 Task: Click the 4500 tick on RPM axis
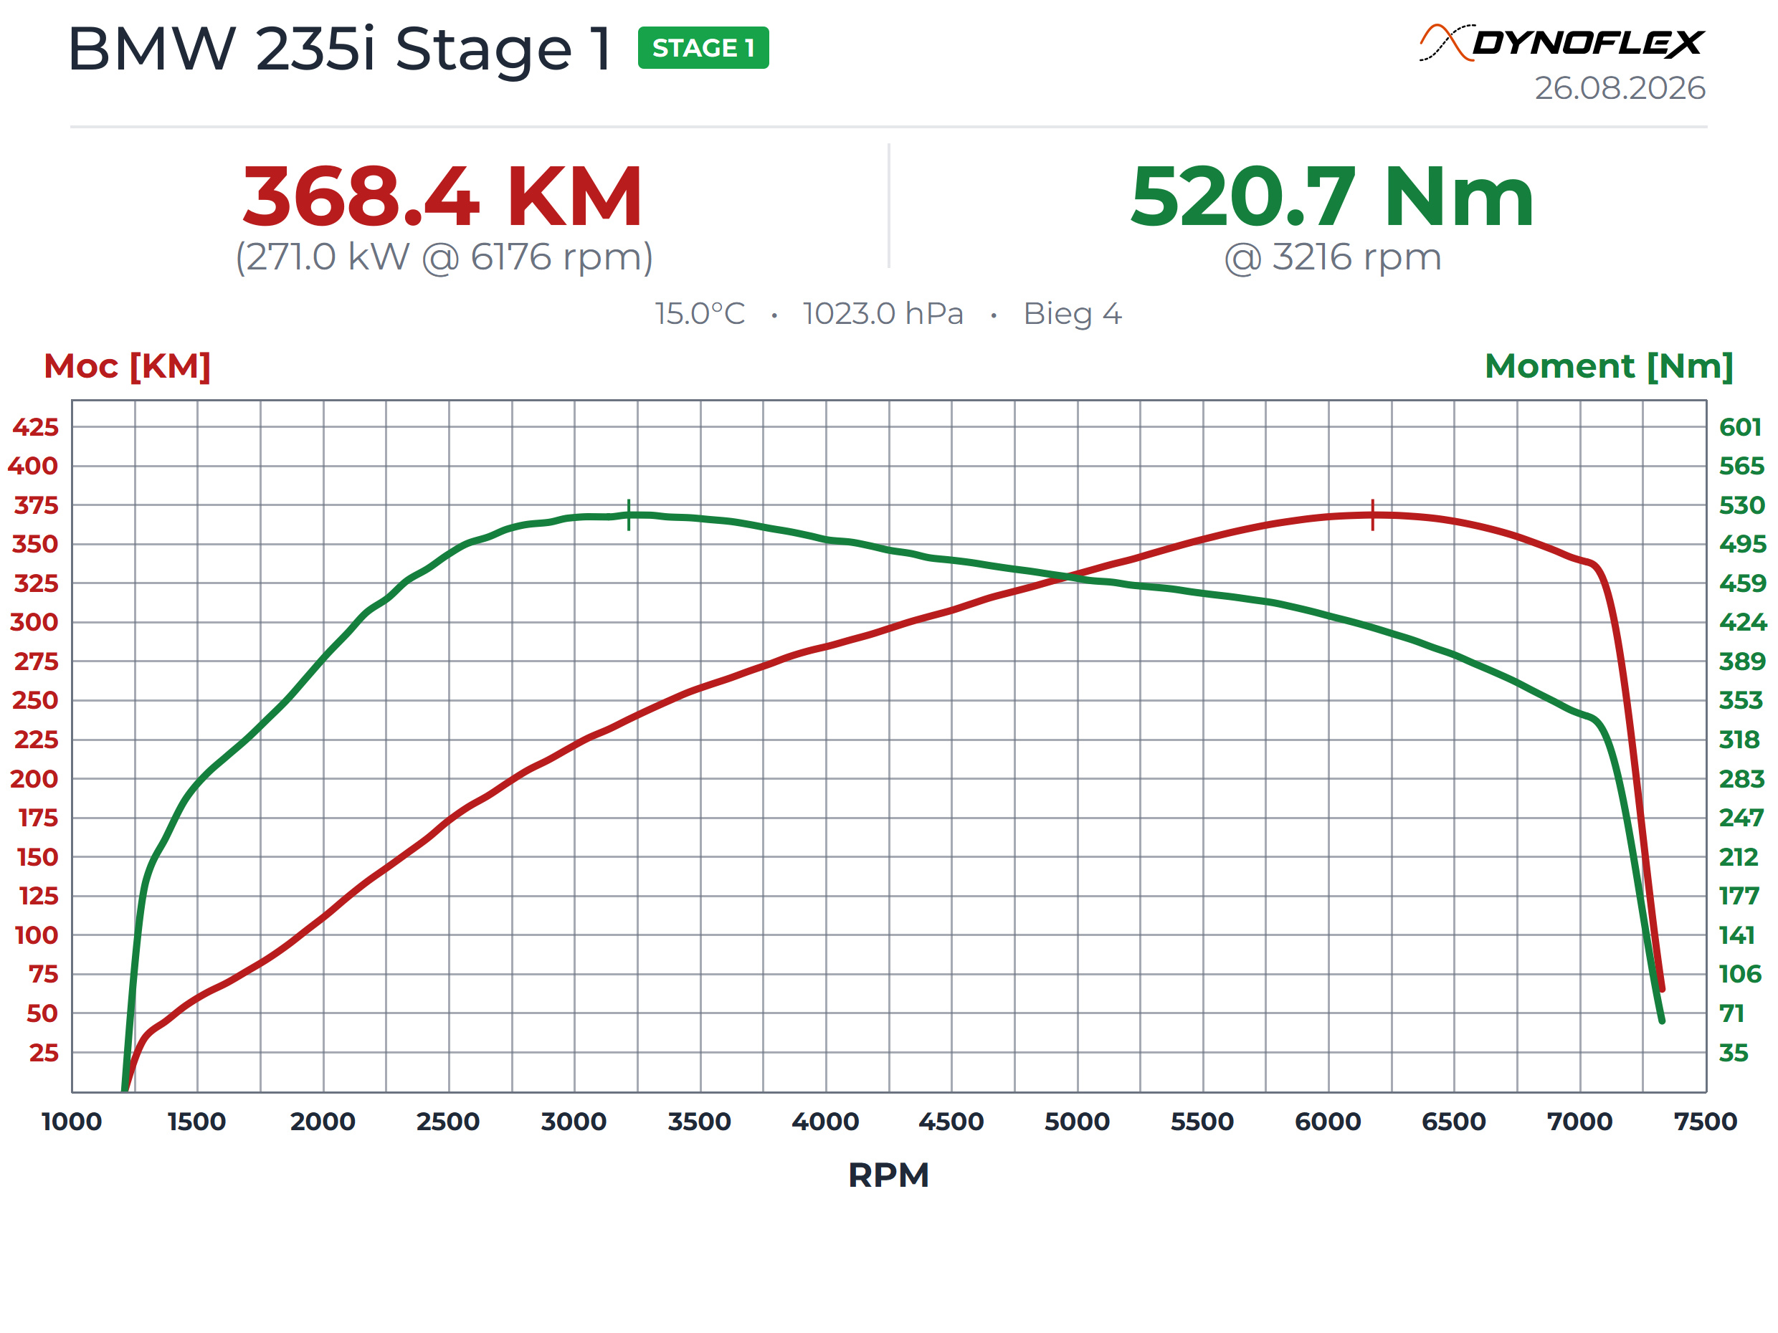point(951,1122)
